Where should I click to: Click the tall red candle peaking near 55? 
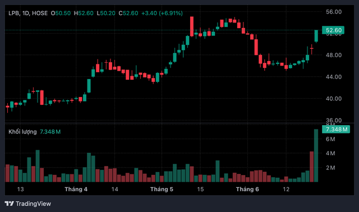click(x=192, y=26)
